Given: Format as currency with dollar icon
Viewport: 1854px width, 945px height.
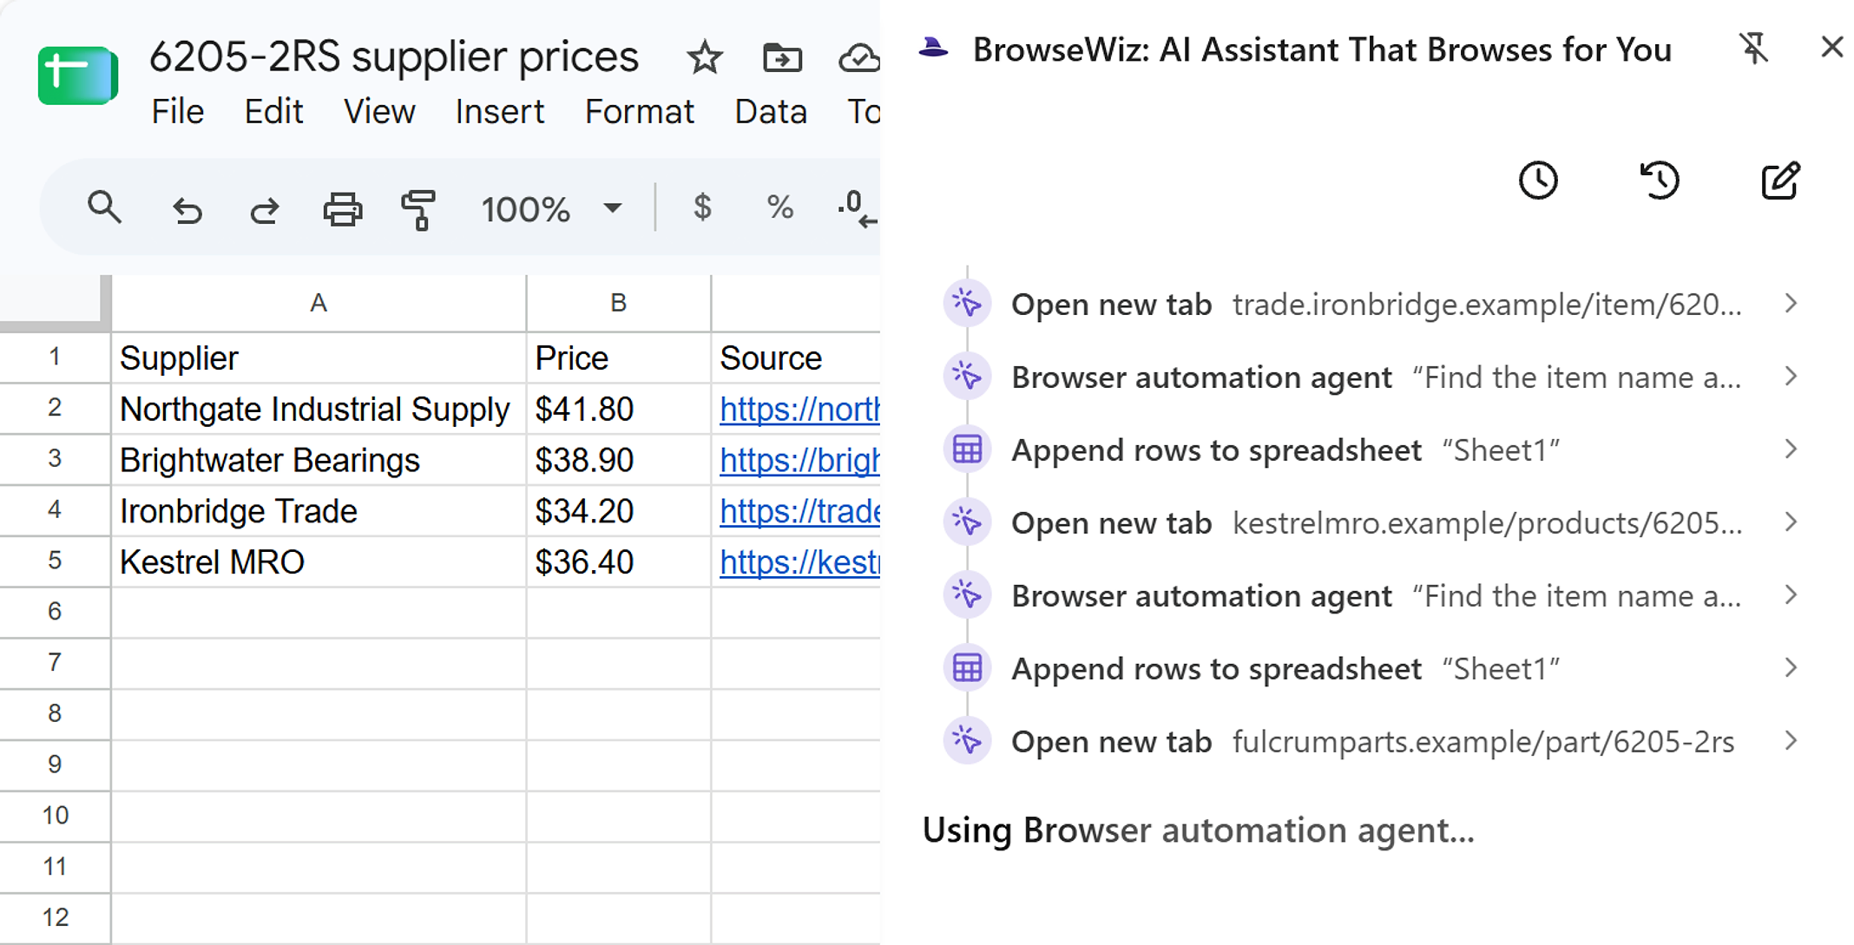Looking at the screenshot, I should pyautogui.click(x=702, y=207).
